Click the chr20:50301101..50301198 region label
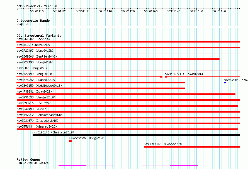The width and height of the screenshot is (248, 169). point(37,6)
